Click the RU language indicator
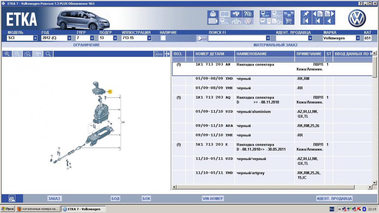 pos(332,209)
